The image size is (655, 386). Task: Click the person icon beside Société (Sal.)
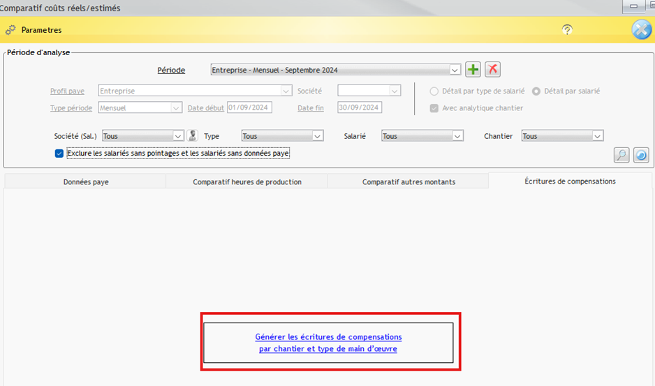pos(193,136)
